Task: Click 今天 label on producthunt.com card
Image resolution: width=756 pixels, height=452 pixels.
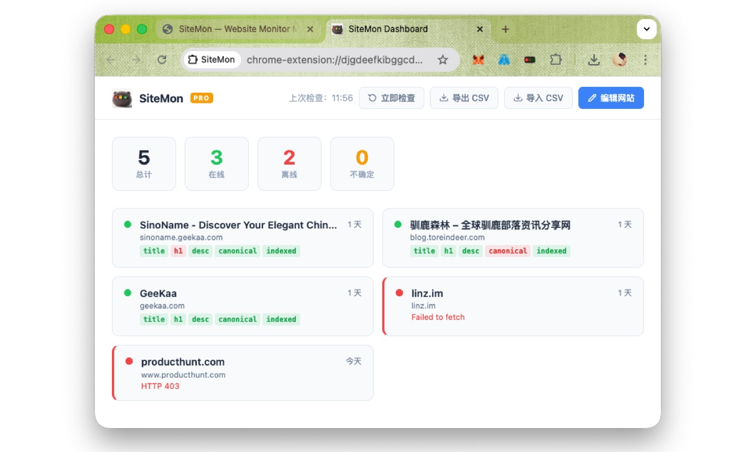Action: click(354, 361)
